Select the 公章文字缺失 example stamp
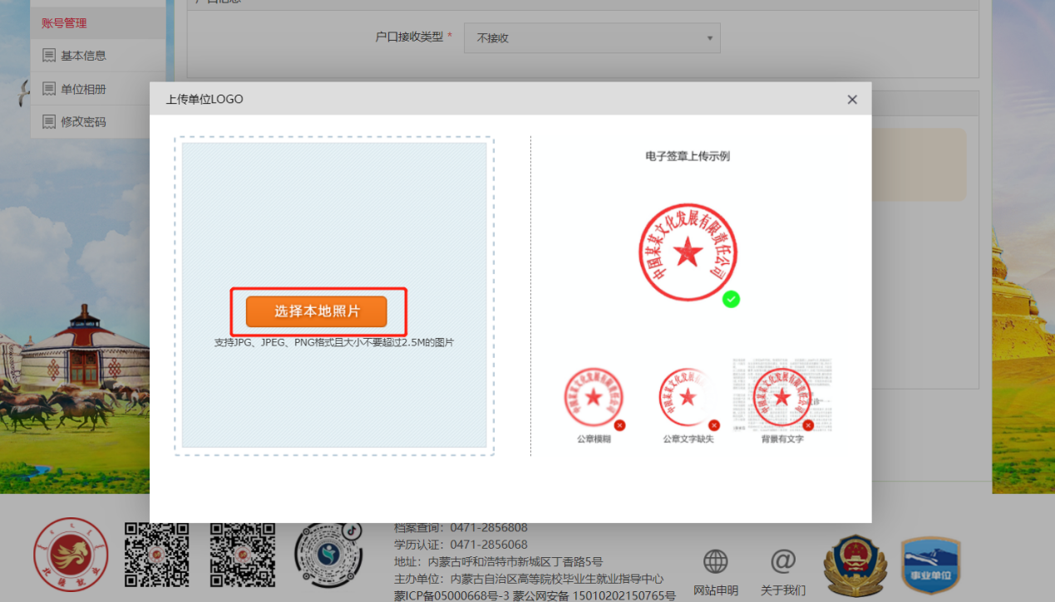 (x=688, y=398)
